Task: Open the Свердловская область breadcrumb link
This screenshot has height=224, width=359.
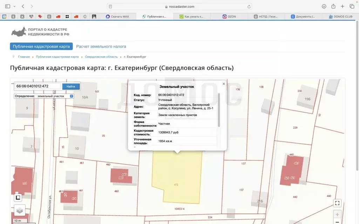Action: (102, 56)
